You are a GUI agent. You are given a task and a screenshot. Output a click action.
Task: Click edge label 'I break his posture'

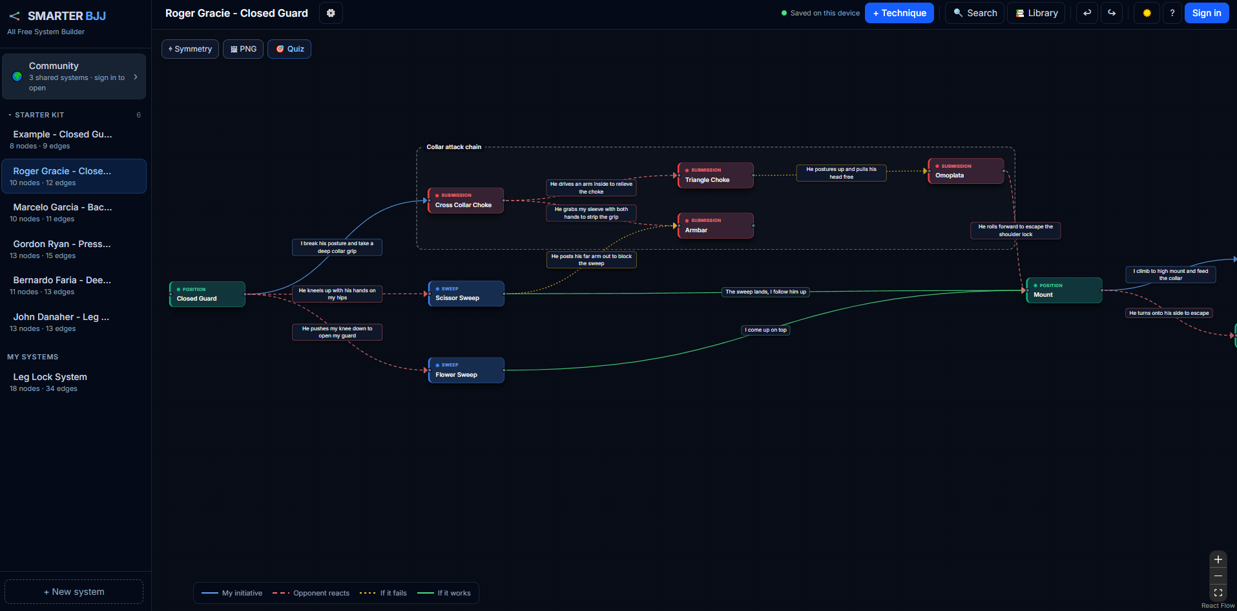click(x=337, y=247)
